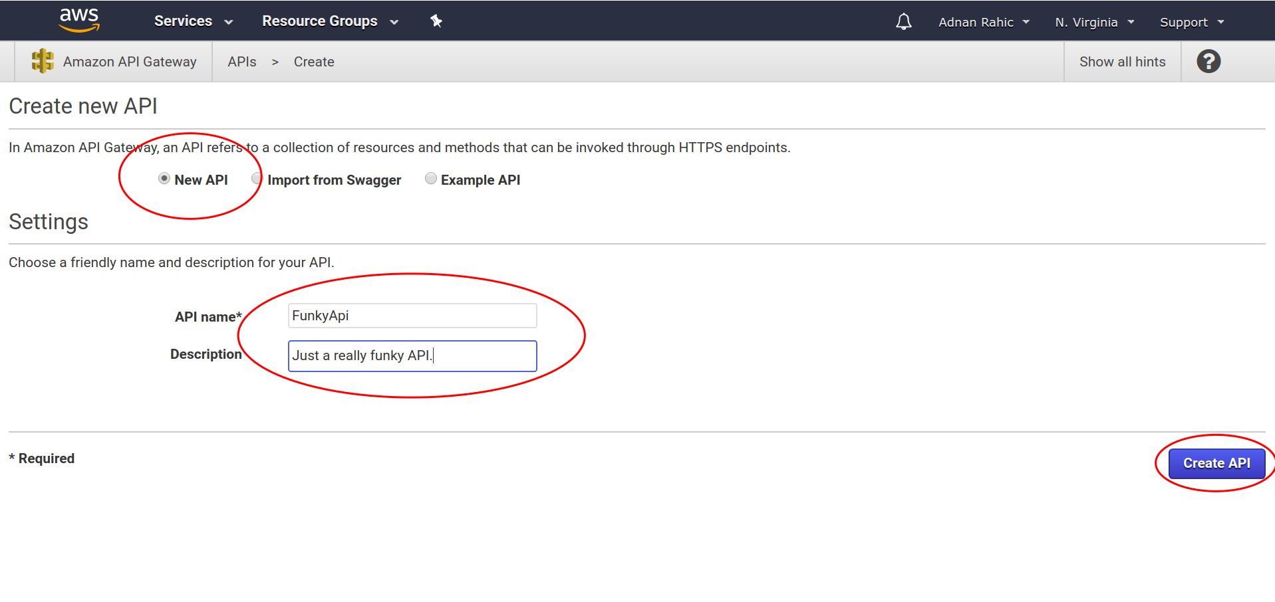Focus the Description input field
Viewport: 1275px width, 602px height.
click(412, 355)
